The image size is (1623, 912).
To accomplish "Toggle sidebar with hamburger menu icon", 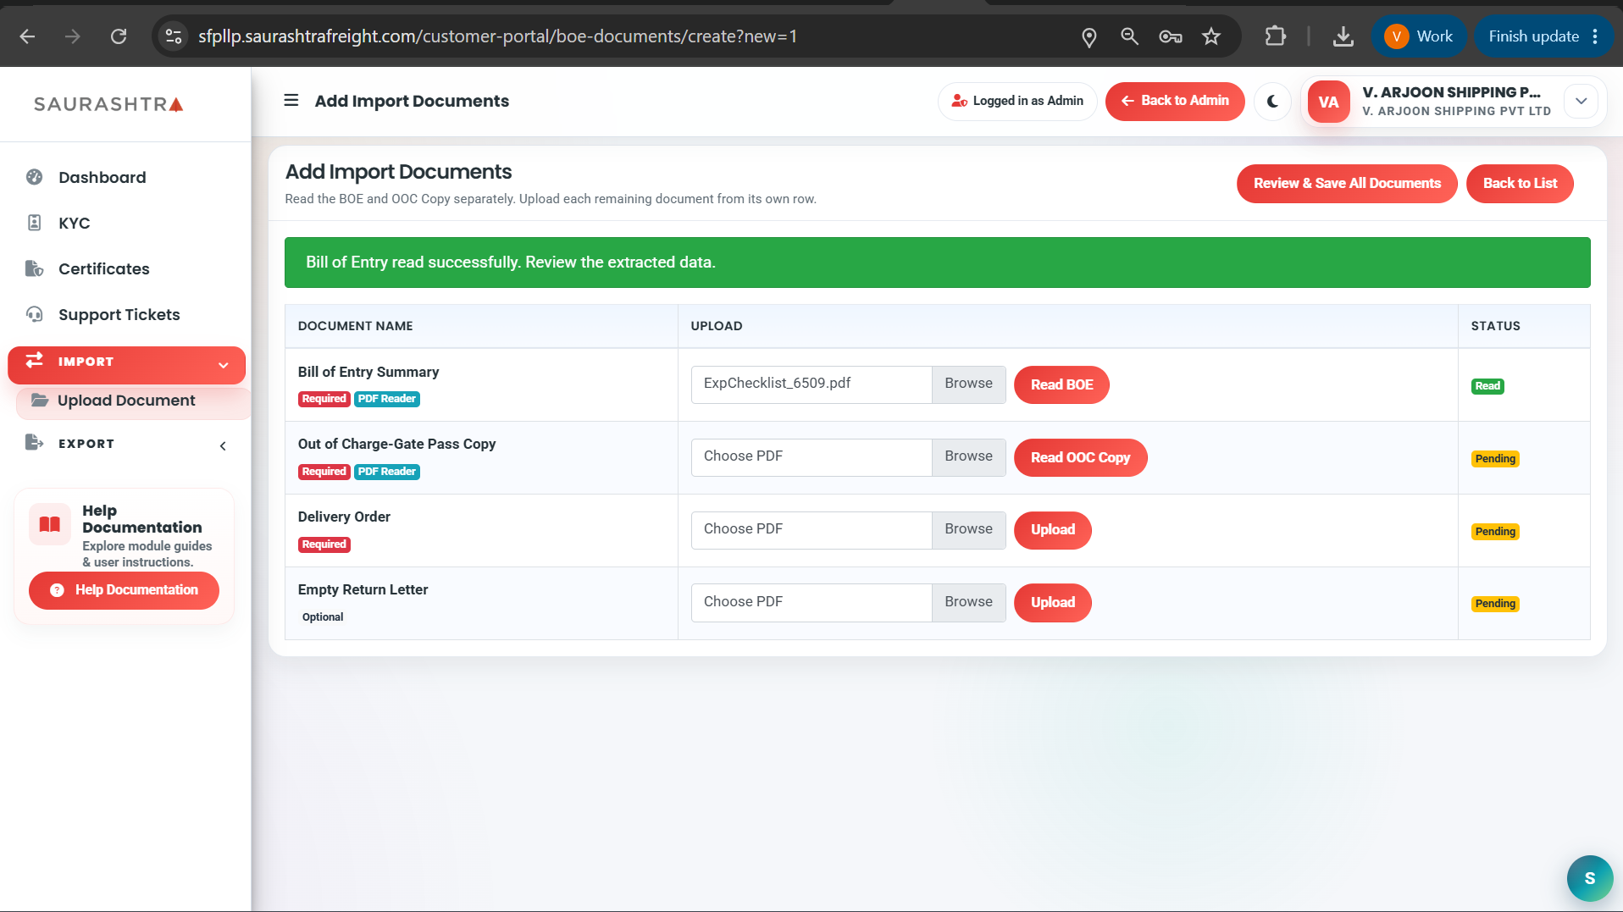I will pos(291,100).
